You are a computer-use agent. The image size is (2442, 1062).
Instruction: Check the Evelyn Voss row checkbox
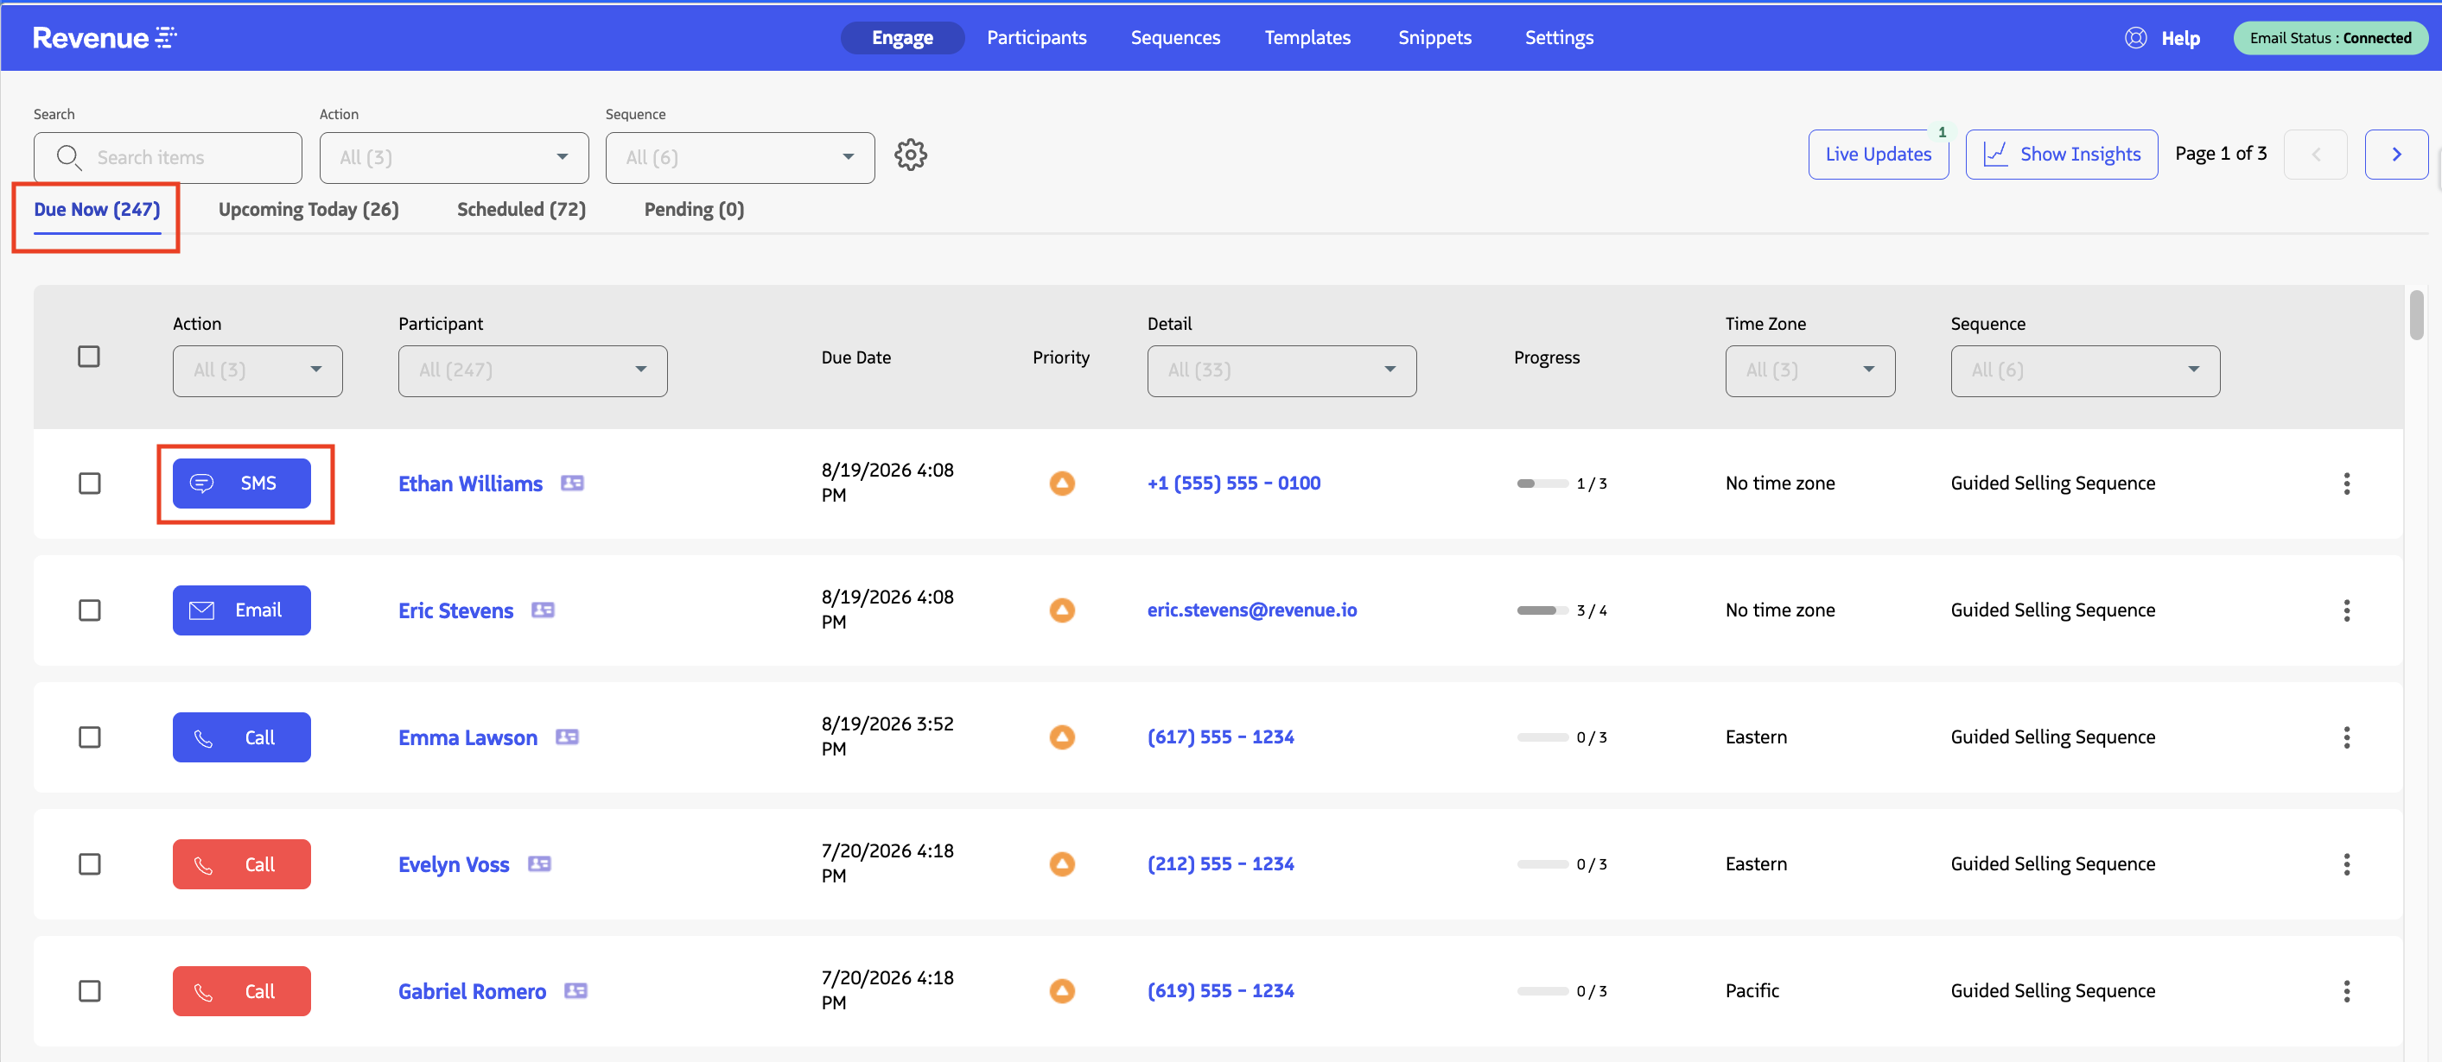click(89, 864)
